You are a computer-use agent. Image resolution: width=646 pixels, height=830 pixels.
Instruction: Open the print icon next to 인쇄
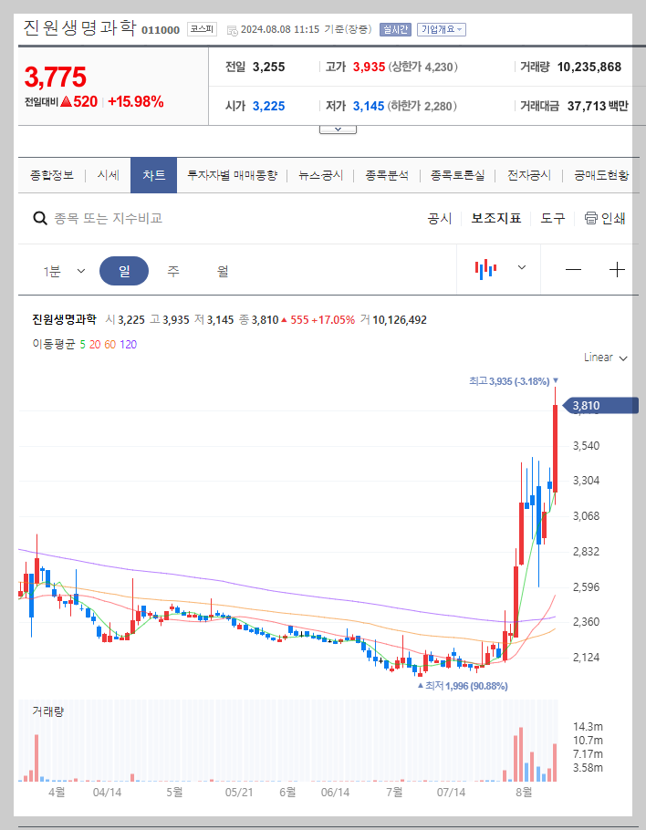592,219
